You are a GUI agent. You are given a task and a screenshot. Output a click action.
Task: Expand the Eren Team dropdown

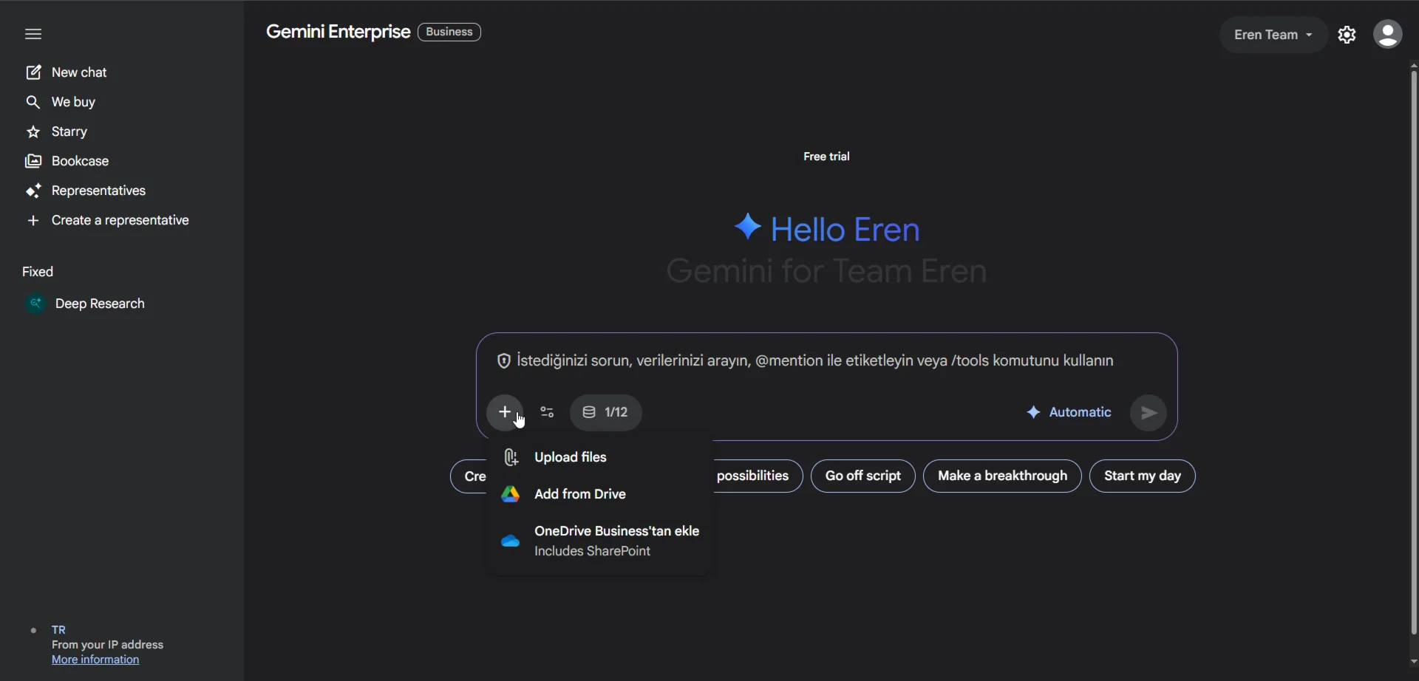(x=1273, y=35)
